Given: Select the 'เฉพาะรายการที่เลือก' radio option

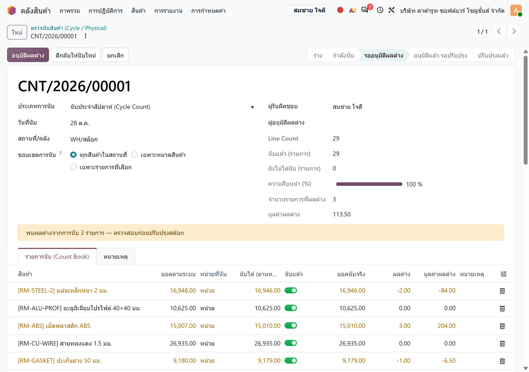Looking at the screenshot, I should click(x=74, y=167).
